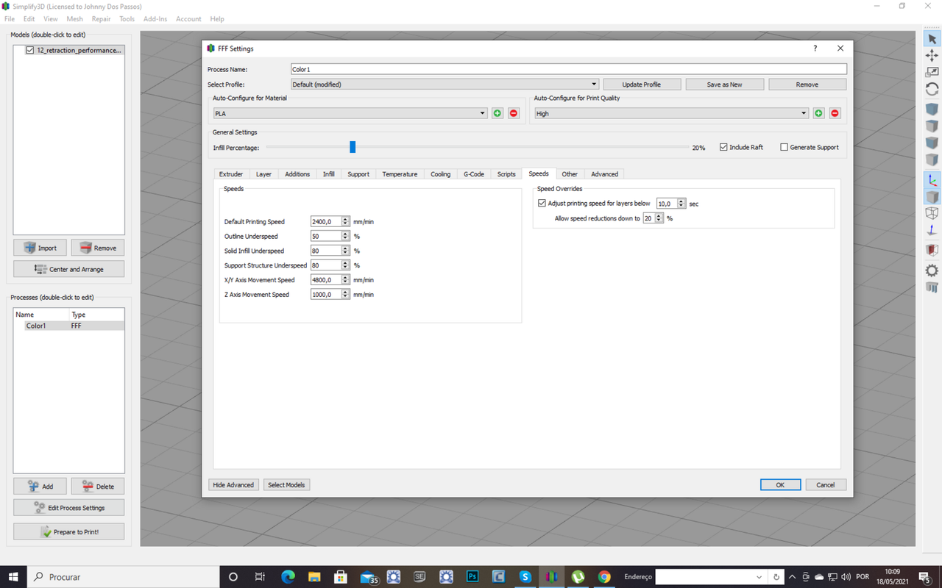The image size is (942, 588).
Task: Toggle the Include Raft checkbox
Action: pyautogui.click(x=723, y=147)
